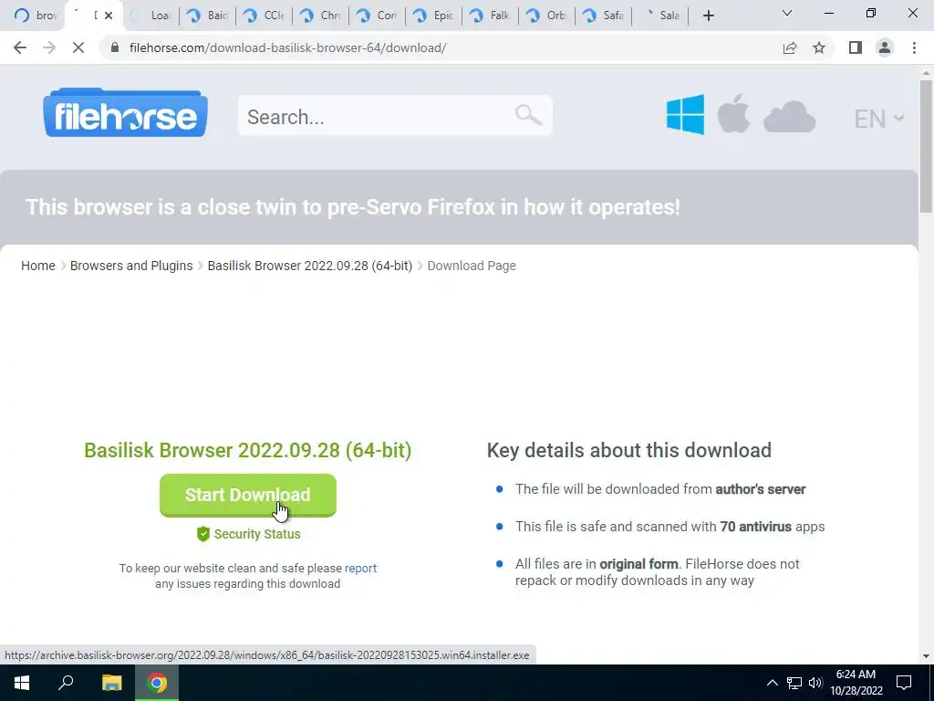The width and height of the screenshot is (934, 701).
Task: Open a new tab
Action: point(708,16)
